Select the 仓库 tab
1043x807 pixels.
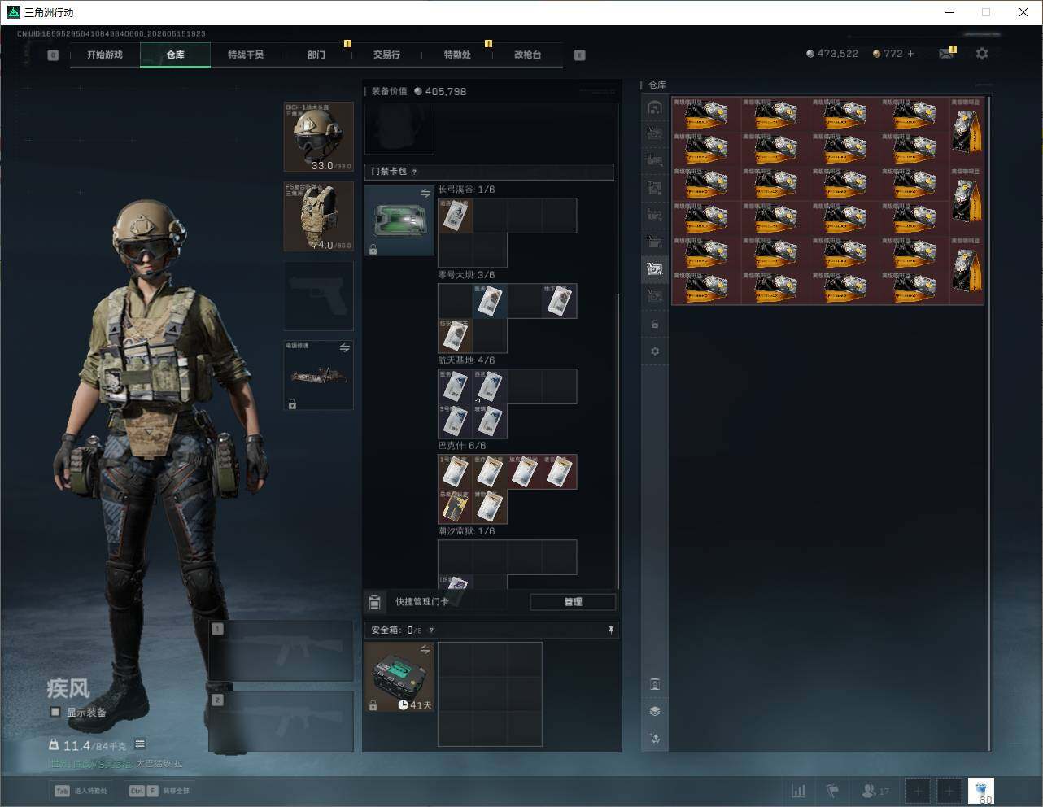pyautogui.click(x=175, y=55)
